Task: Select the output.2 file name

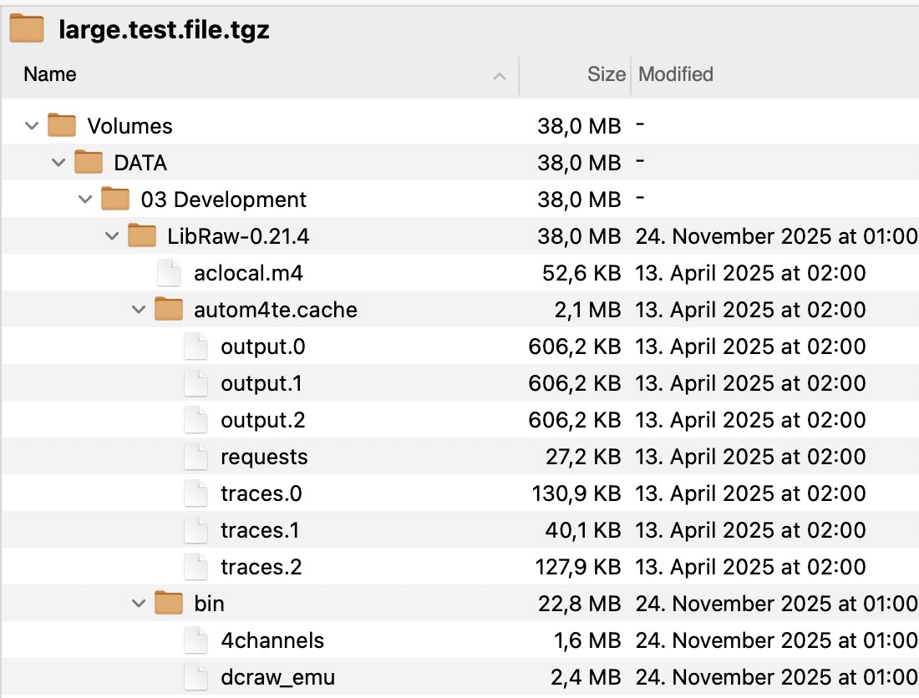Action: 263,421
